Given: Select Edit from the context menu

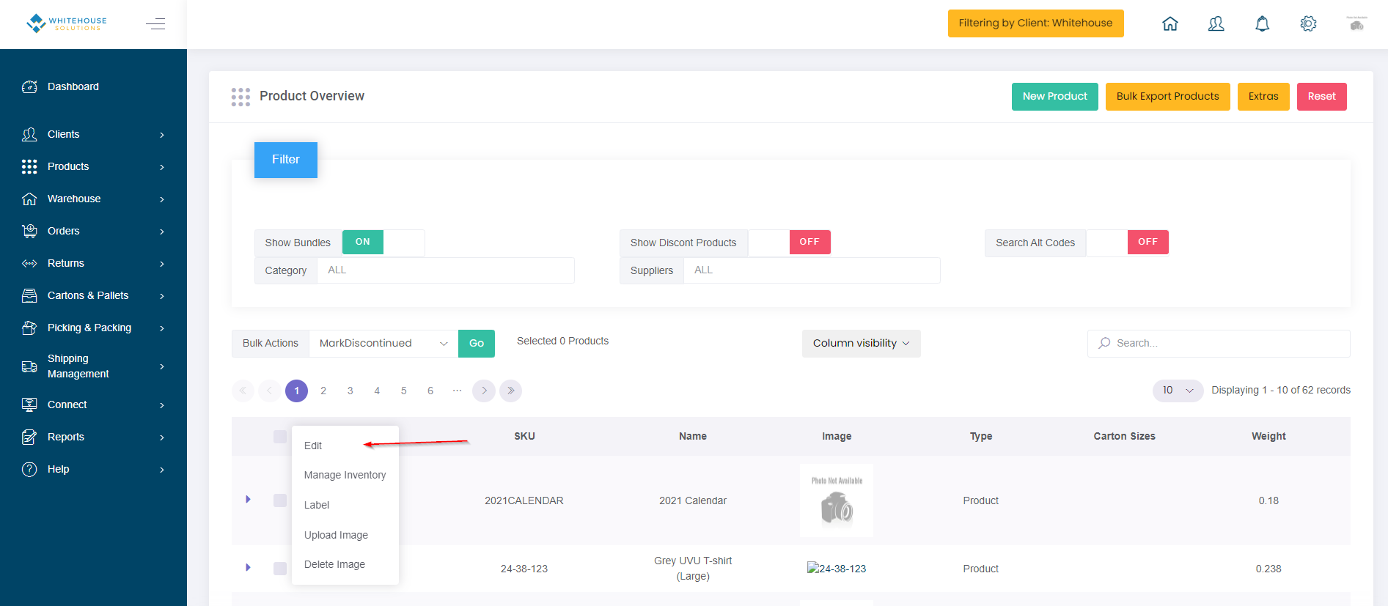Looking at the screenshot, I should 313,446.
